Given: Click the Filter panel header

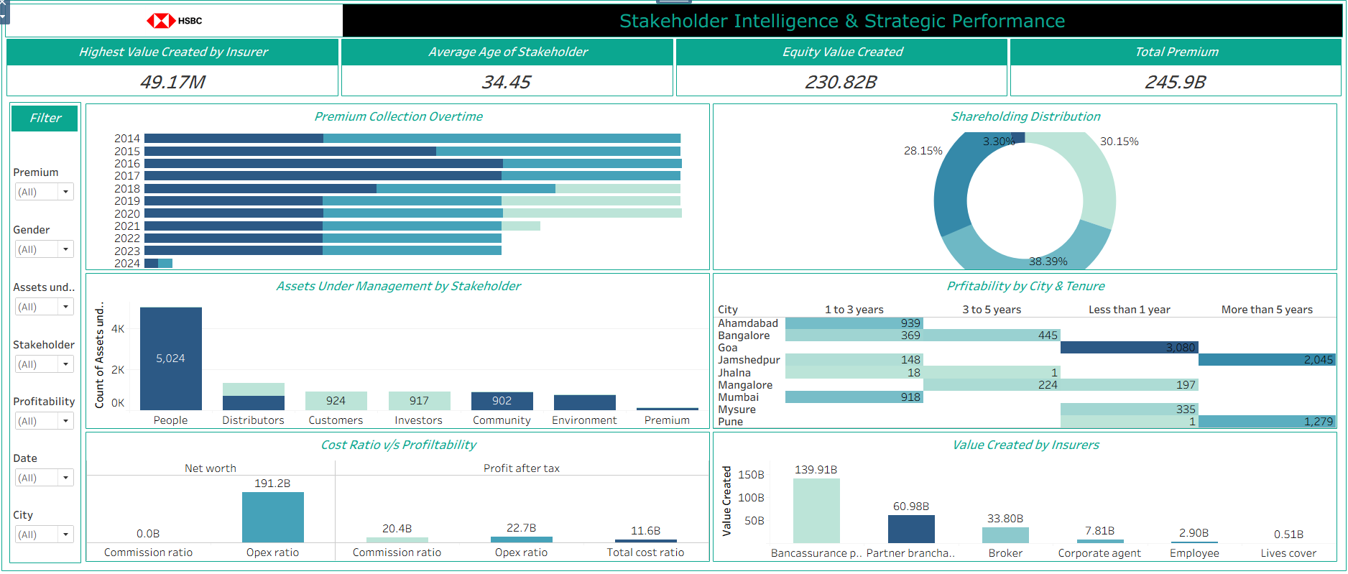Looking at the screenshot, I should tap(45, 119).
